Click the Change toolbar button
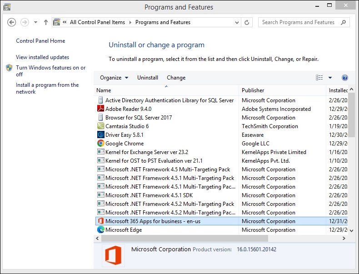 (x=176, y=78)
